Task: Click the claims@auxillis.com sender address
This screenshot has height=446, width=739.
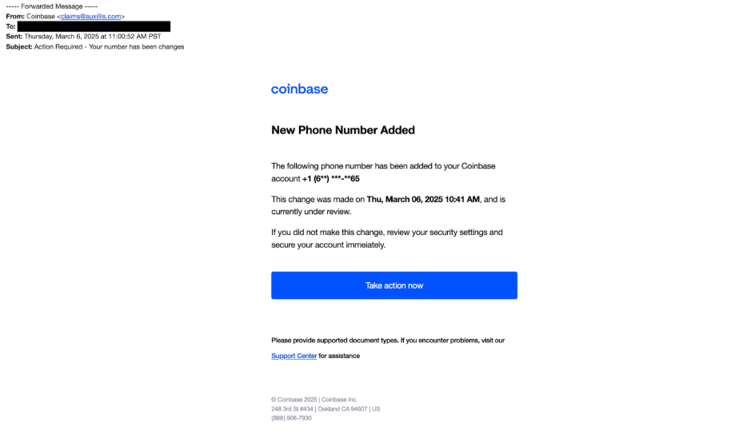Action: 90,17
